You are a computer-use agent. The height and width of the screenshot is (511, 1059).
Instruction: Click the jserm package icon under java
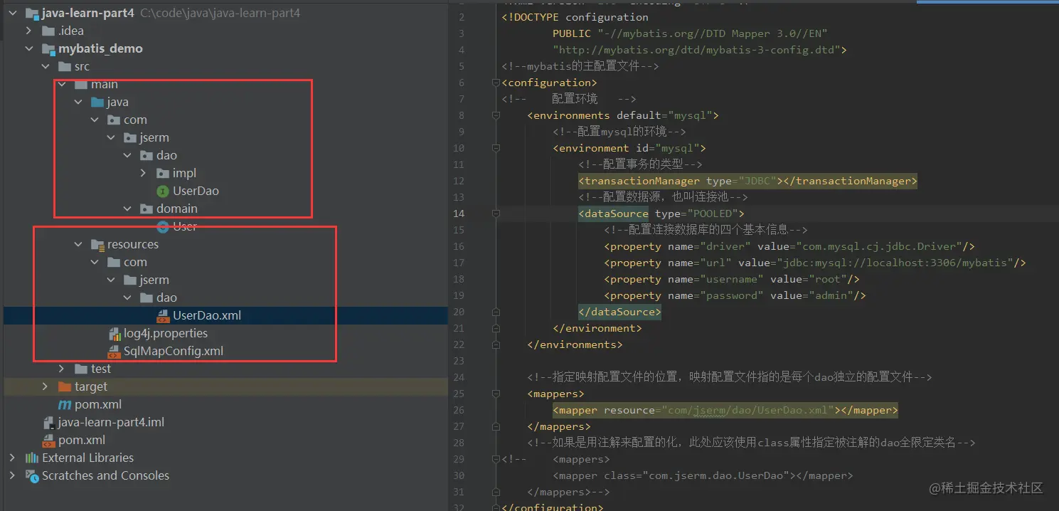coord(130,137)
